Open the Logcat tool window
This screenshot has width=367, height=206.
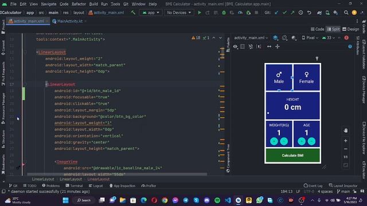(96, 185)
